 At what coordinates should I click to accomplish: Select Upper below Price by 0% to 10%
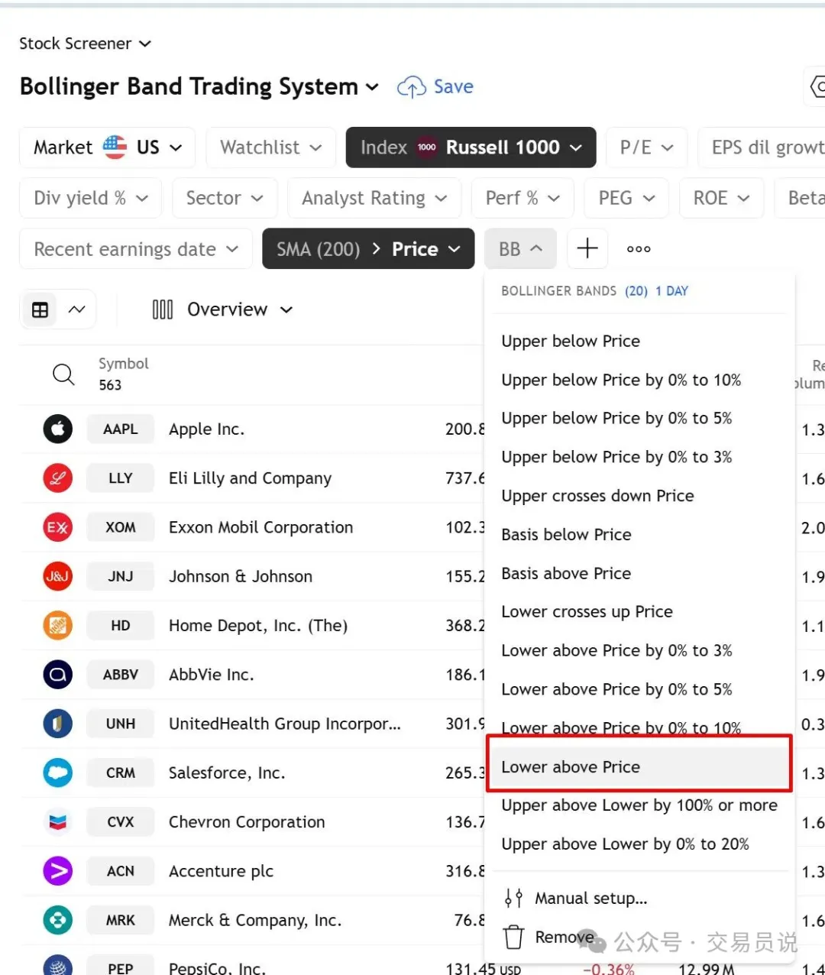coord(621,380)
